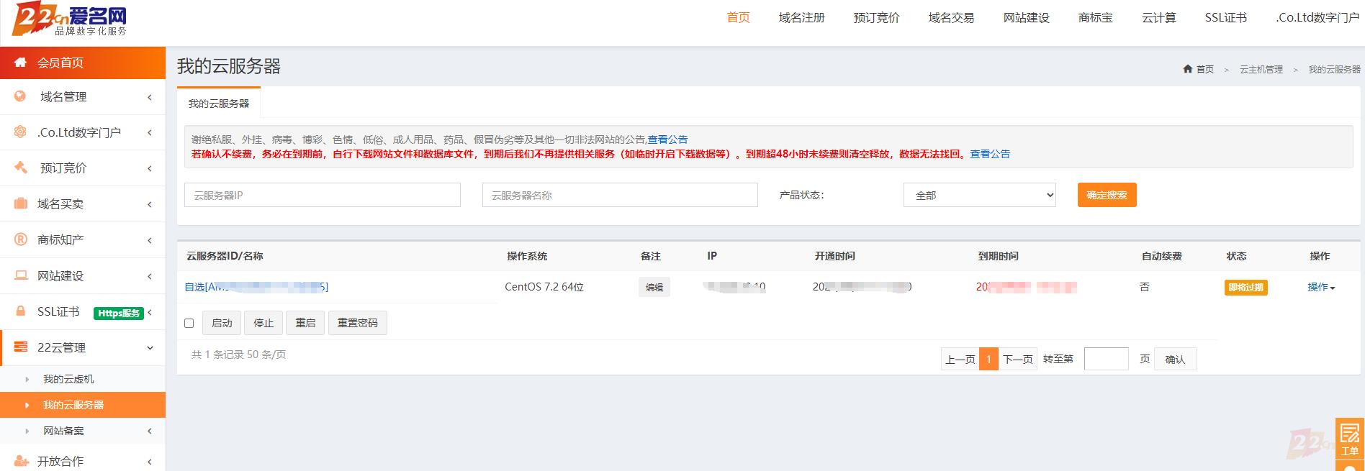Click the 域名买卖 briefcase icon

(x=20, y=204)
